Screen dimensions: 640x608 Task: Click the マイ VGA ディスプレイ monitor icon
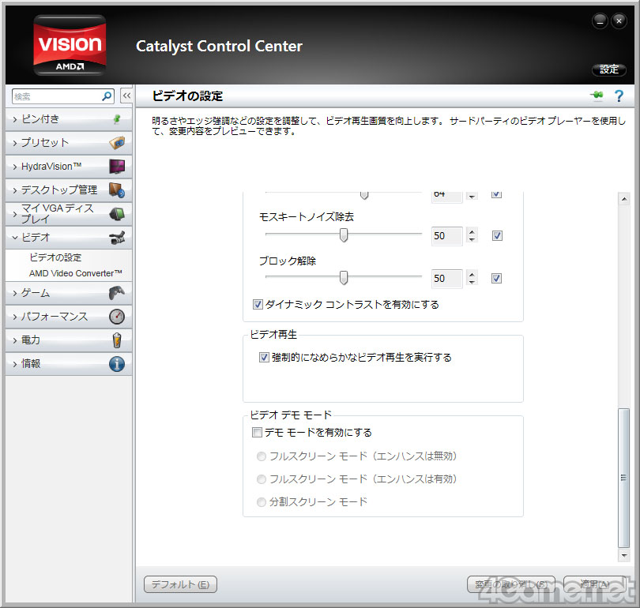point(117,214)
